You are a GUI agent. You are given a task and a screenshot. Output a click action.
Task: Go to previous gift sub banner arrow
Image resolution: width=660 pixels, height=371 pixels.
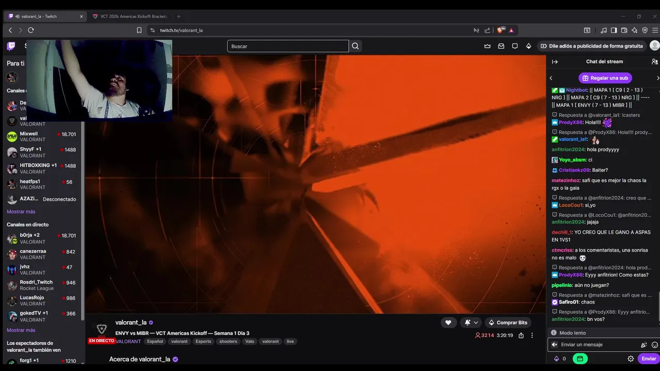[x=551, y=78]
